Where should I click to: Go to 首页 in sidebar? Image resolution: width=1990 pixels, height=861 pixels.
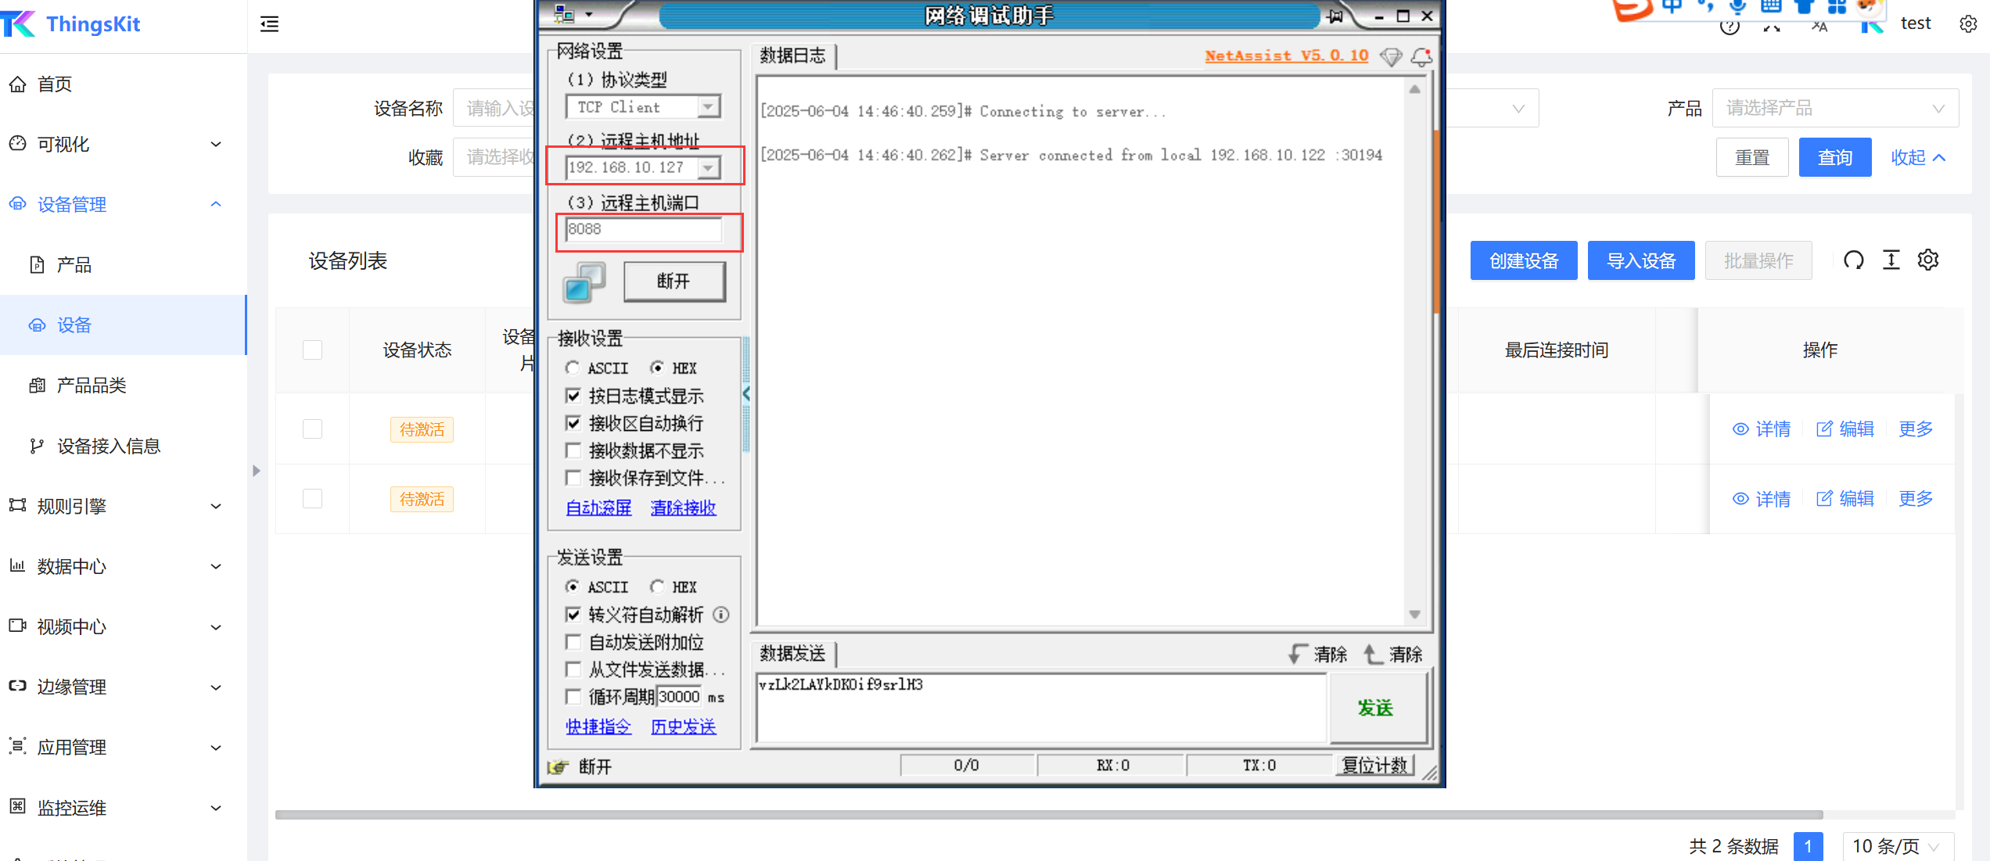point(55,84)
